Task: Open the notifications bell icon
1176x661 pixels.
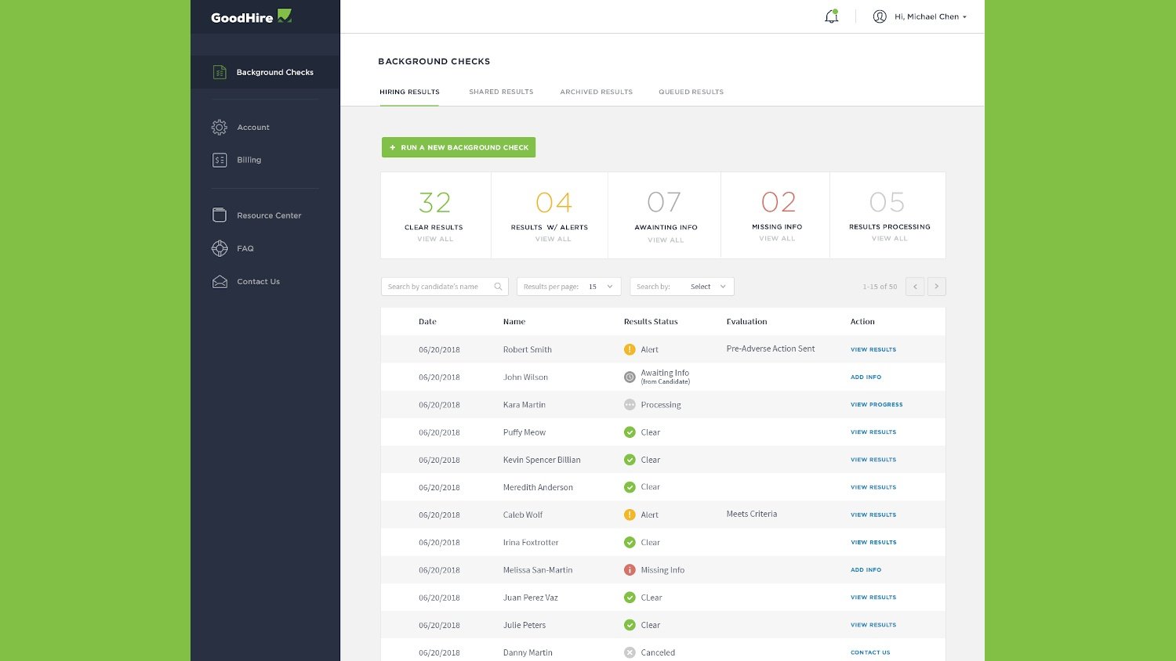Action: pos(831,16)
